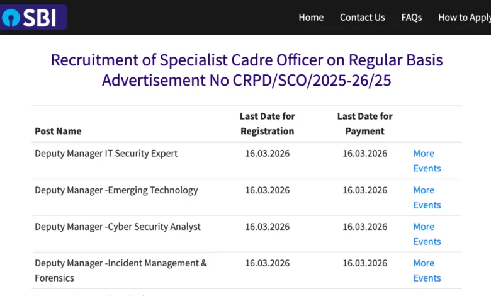Expand More Events for IT Security Expert
This screenshot has width=491, height=296.
426,161
